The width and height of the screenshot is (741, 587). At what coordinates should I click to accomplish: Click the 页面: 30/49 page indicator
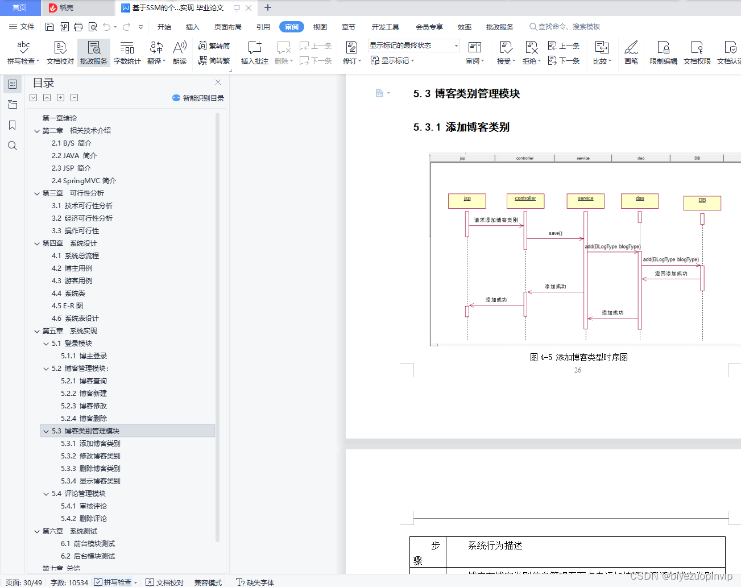click(x=24, y=582)
